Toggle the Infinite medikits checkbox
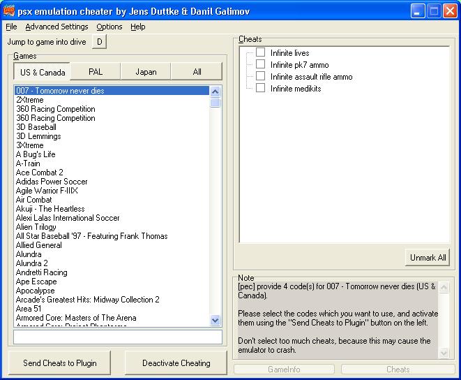Viewport: 461px width, 380px height. 260,88
